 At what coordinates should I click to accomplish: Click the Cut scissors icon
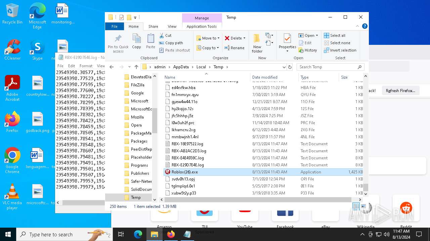coord(162,35)
